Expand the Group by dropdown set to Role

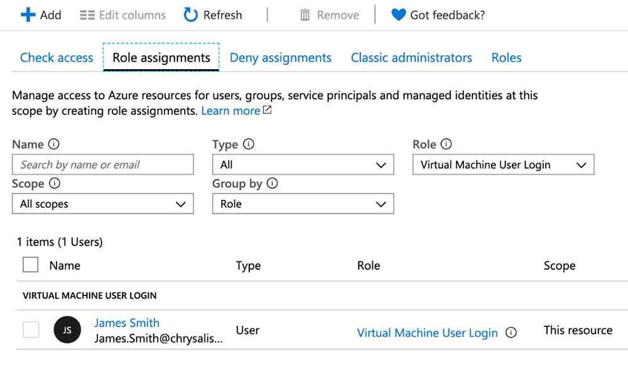[303, 204]
